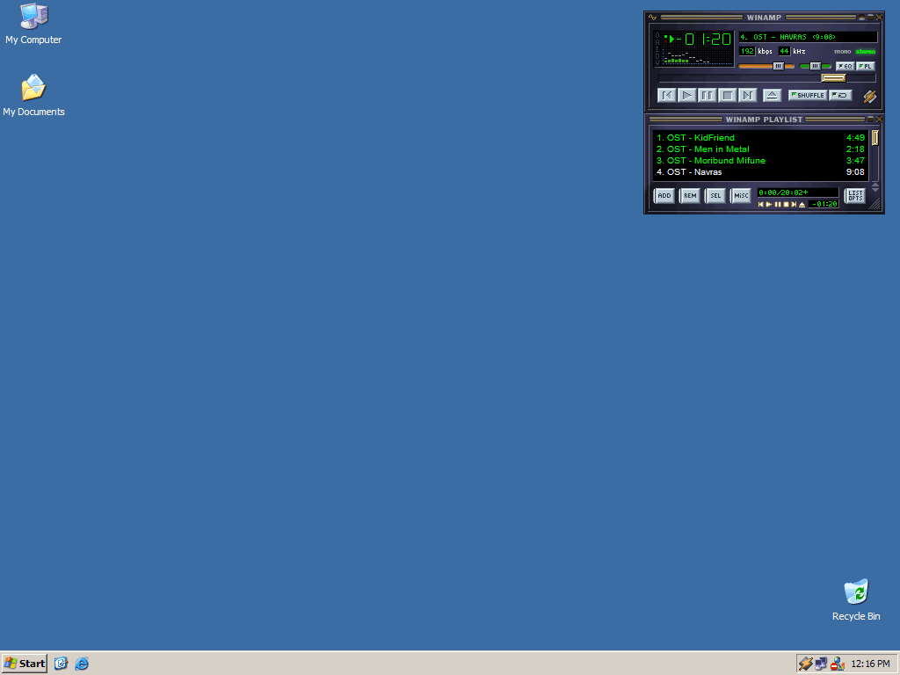Select playlist track '3. OST - Moribund Mifune'

tap(760, 161)
